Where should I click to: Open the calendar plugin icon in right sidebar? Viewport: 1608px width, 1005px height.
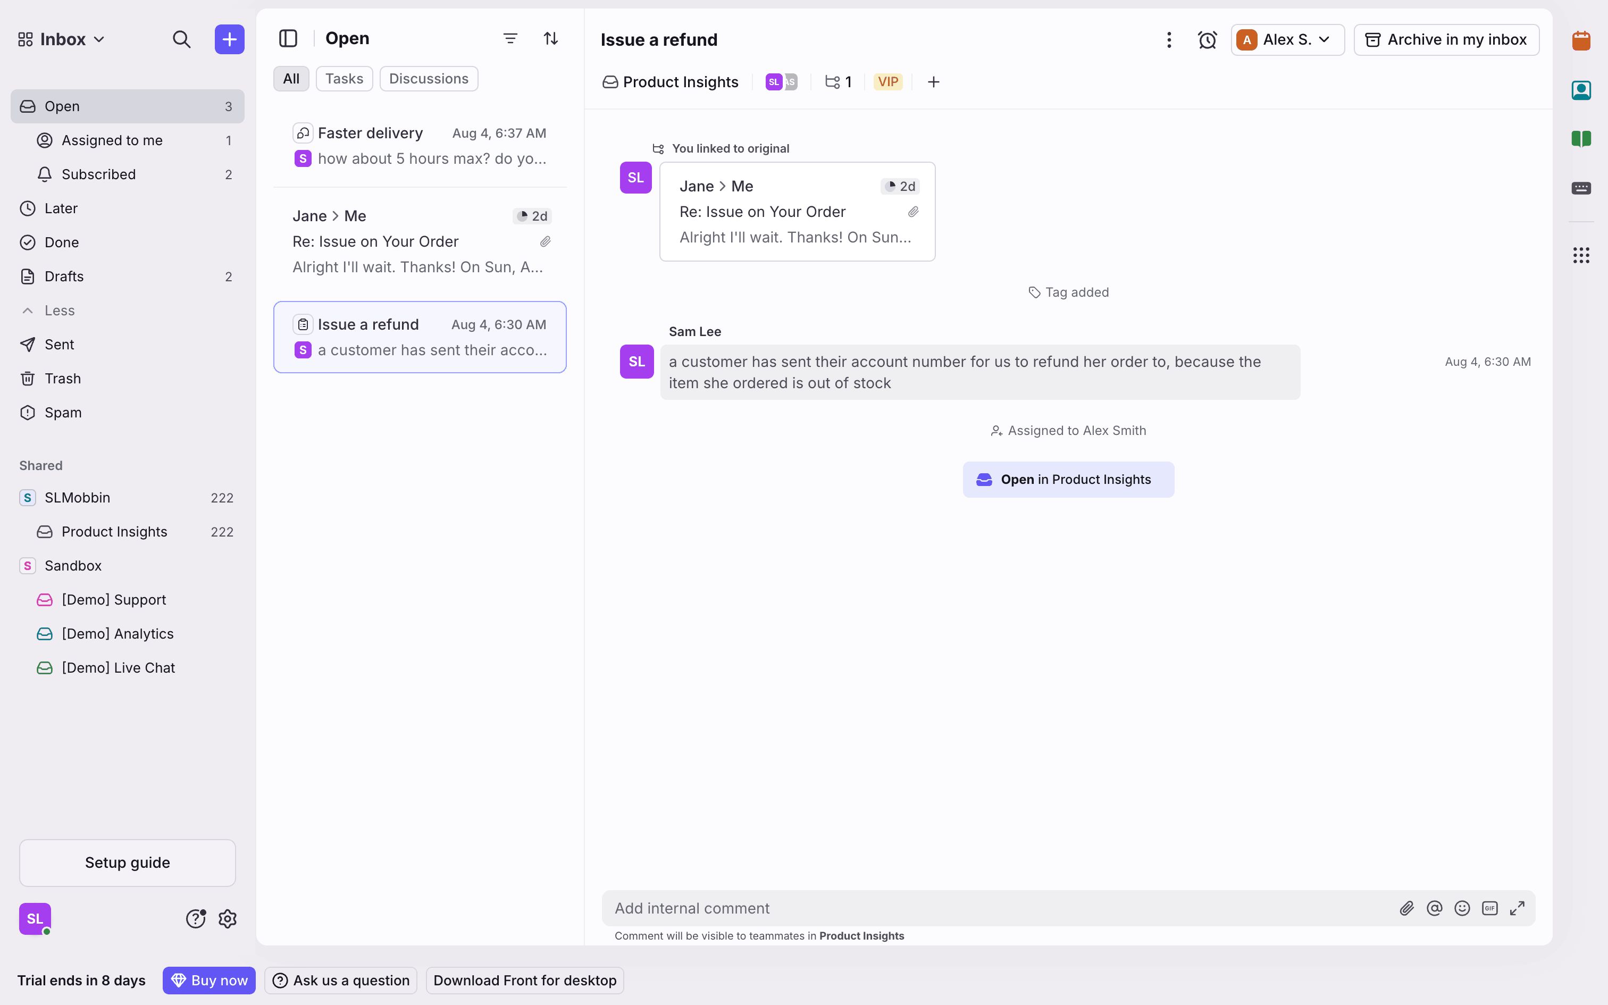[x=1581, y=40]
